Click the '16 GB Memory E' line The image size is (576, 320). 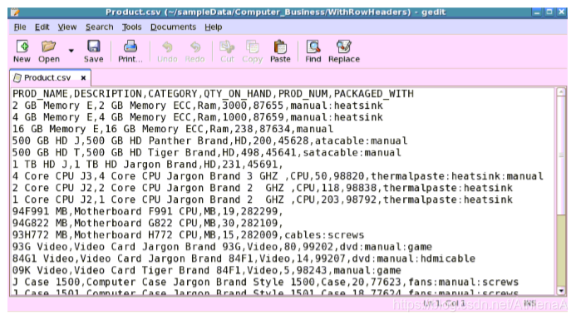173,130
